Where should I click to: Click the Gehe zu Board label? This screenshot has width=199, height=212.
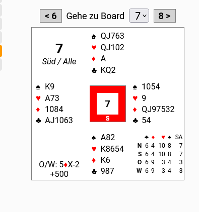coord(95,16)
